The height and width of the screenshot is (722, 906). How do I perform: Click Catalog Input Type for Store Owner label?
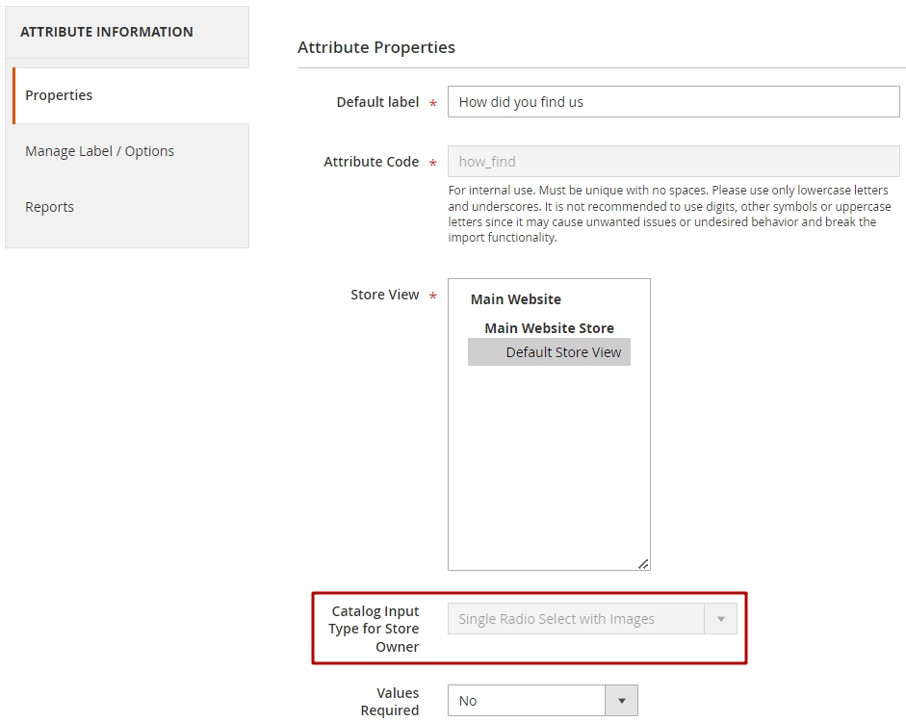374,629
